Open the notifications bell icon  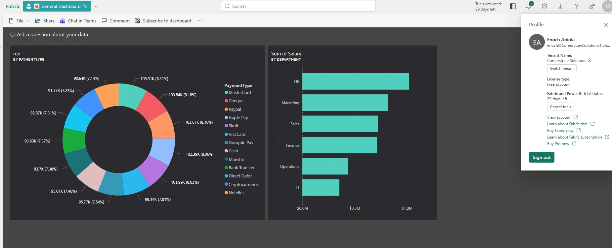coord(529,6)
